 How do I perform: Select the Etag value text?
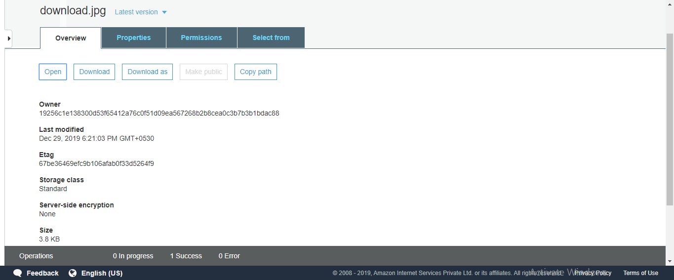click(x=96, y=163)
